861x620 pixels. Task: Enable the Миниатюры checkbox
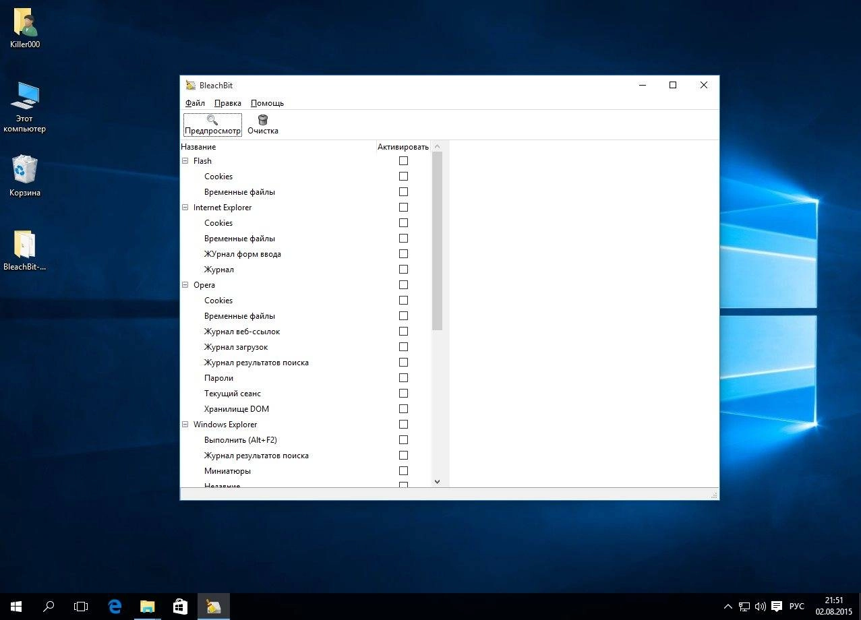click(x=403, y=471)
